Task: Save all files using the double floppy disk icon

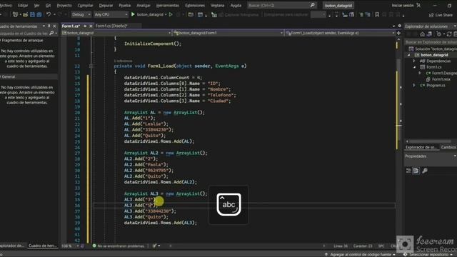Action: [39, 14]
